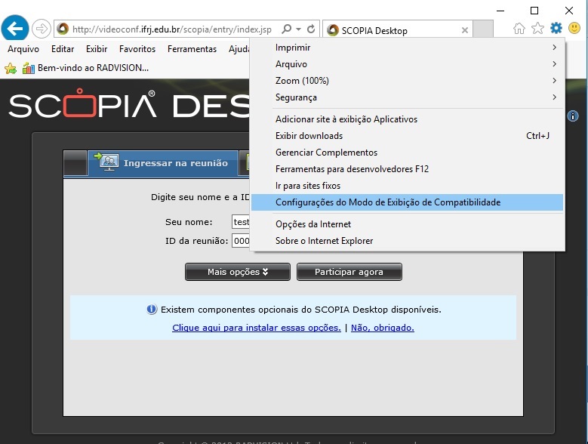The image size is (588, 444).
Task: Click the gear Tools icon
Action: click(556, 29)
